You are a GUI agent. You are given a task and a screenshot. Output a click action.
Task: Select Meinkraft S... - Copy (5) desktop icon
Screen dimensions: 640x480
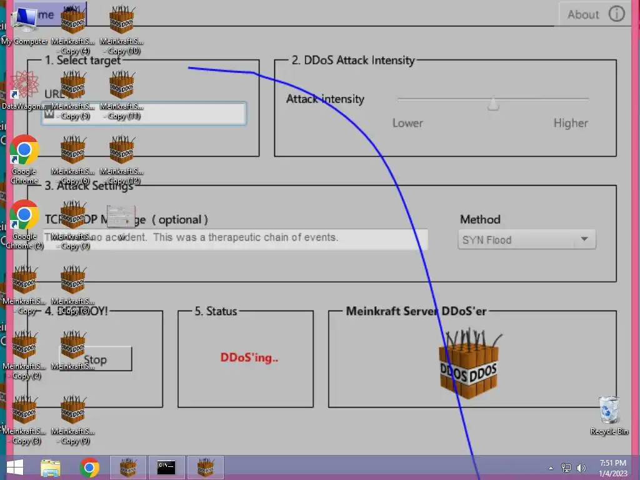(73, 95)
